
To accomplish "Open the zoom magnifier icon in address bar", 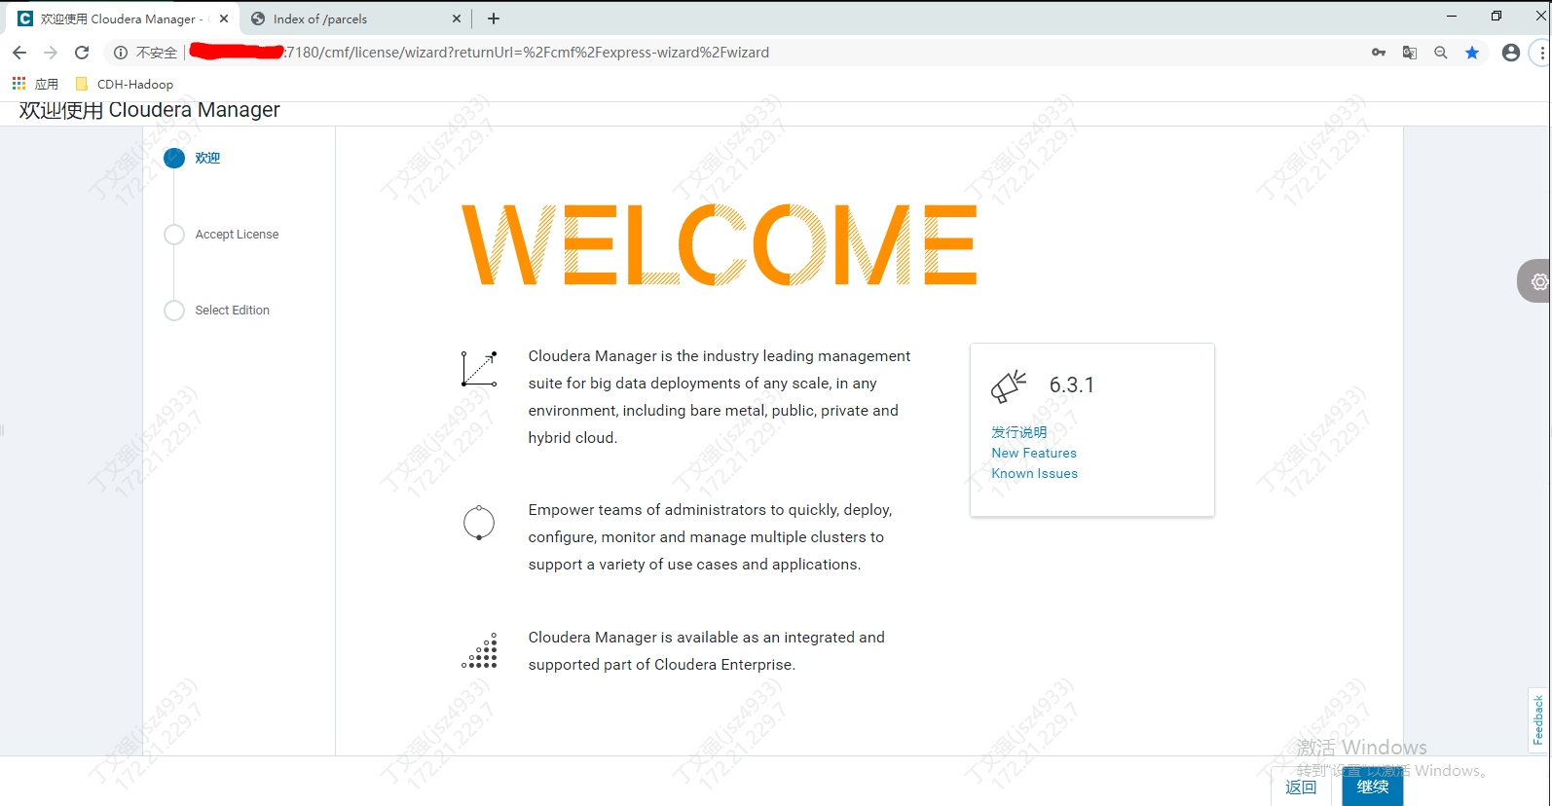I will click(1441, 53).
